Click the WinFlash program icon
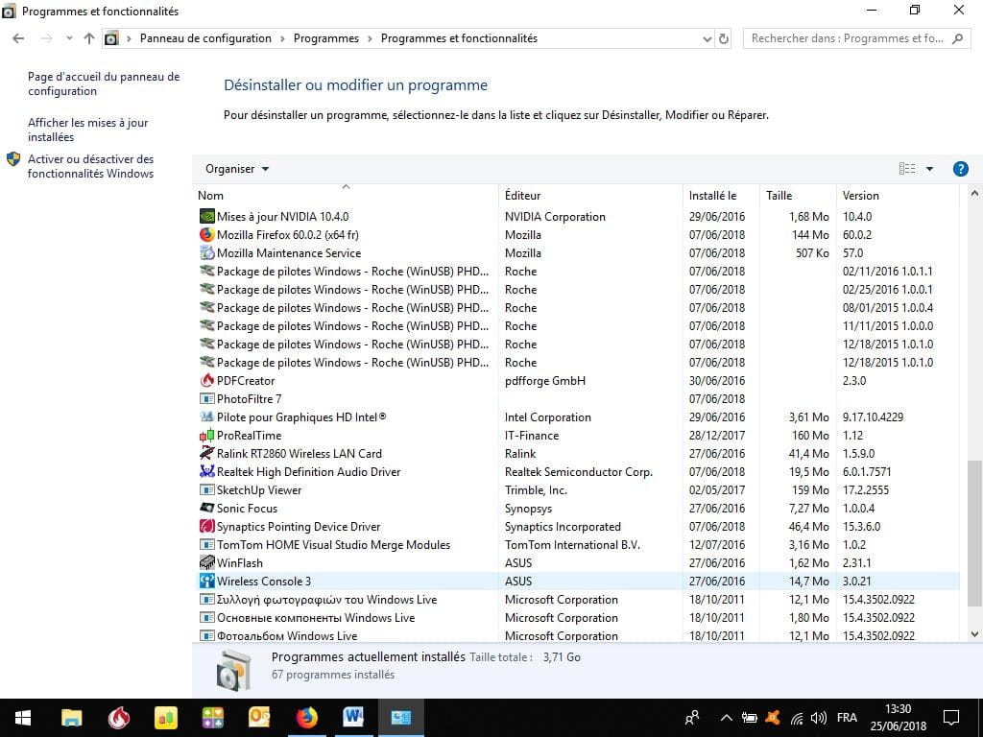This screenshot has height=737, width=983. pos(207,562)
